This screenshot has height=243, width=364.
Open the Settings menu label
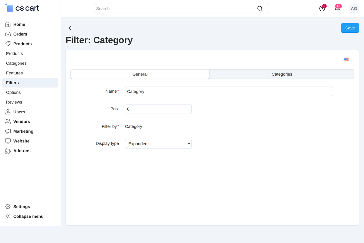(x=22, y=207)
